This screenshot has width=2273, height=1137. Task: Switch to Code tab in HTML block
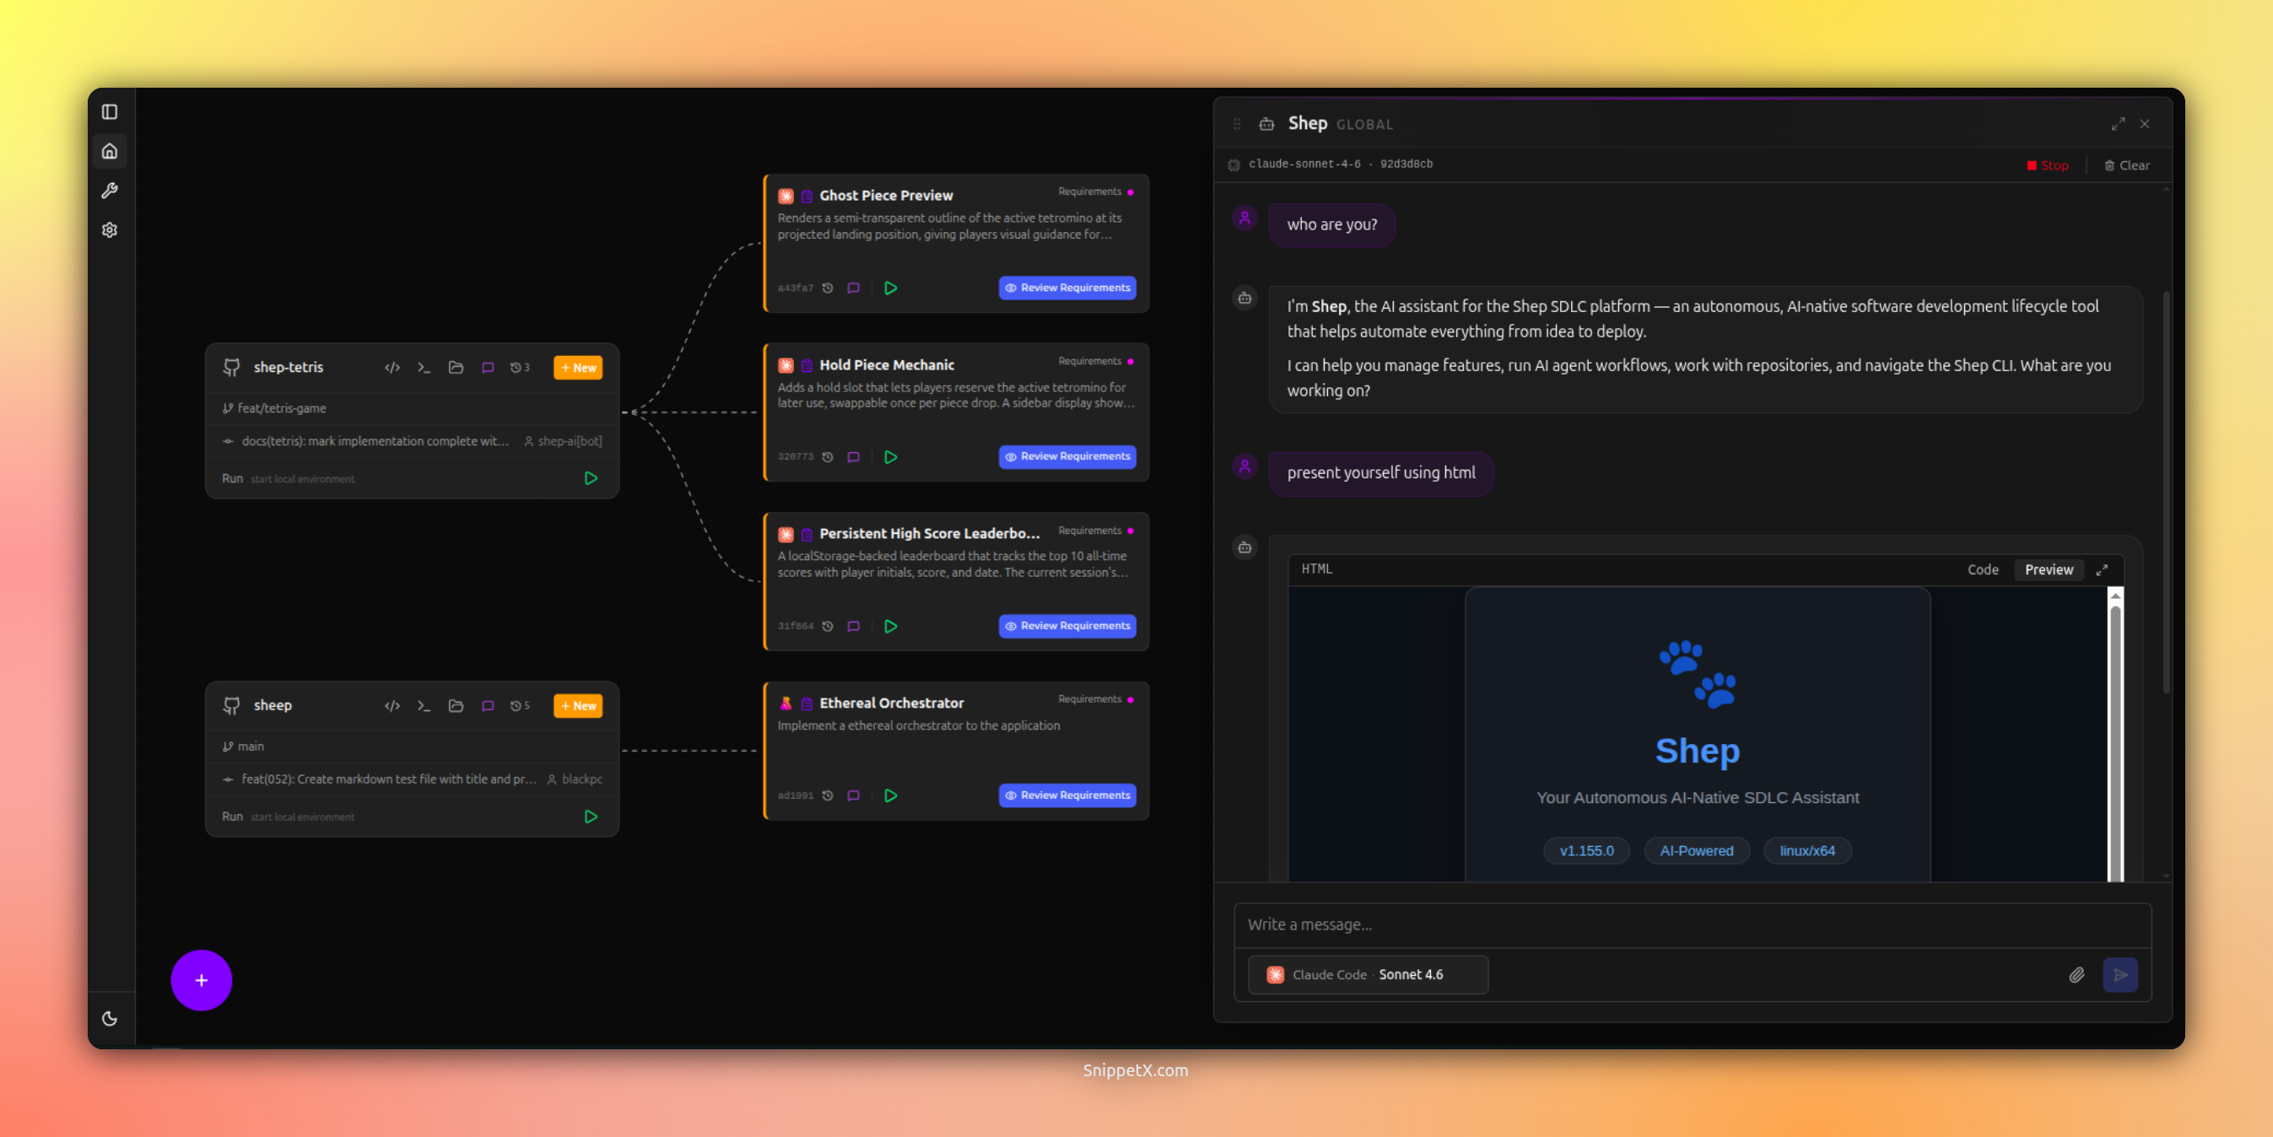[x=1983, y=570]
